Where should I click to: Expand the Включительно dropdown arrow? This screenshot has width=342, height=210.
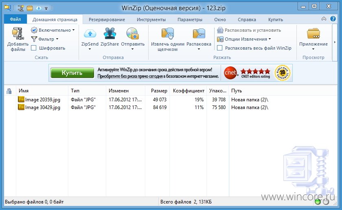tap(74, 30)
